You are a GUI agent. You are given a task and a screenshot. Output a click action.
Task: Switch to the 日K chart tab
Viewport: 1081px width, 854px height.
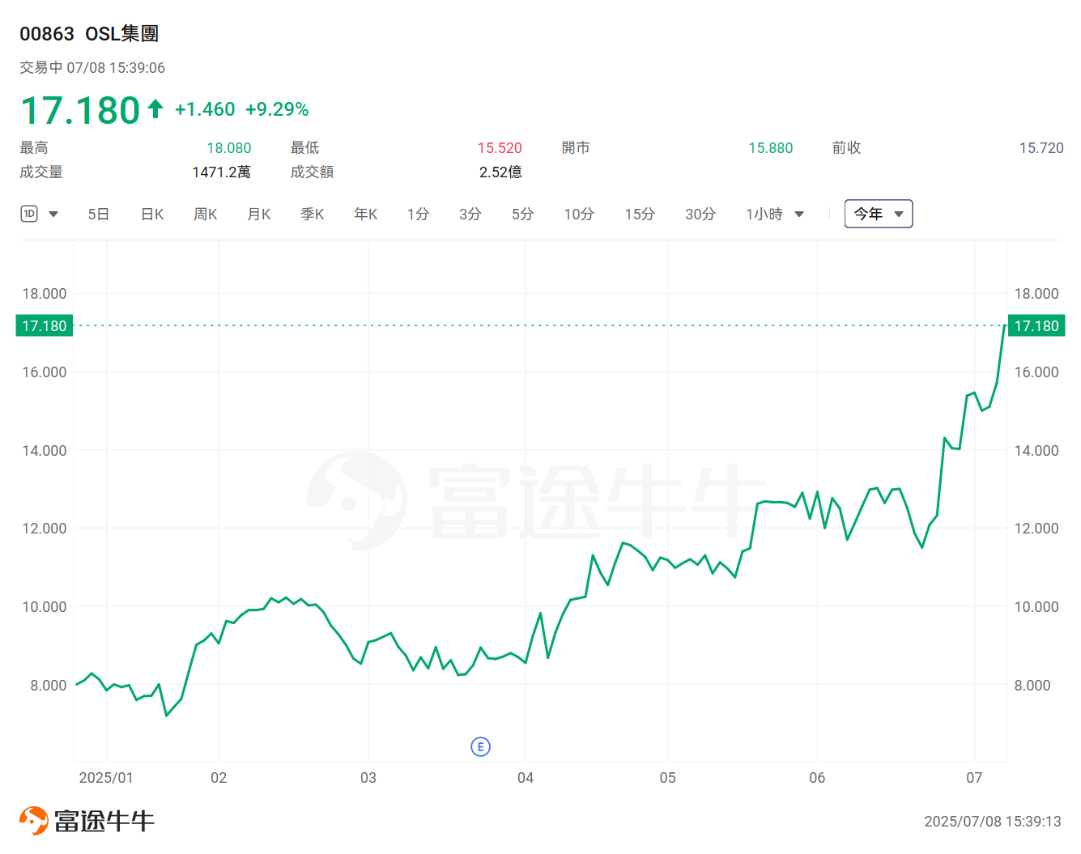point(152,214)
